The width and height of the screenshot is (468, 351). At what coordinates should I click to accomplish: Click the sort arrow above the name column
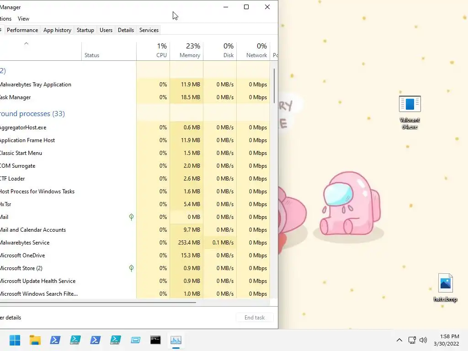(x=26, y=43)
